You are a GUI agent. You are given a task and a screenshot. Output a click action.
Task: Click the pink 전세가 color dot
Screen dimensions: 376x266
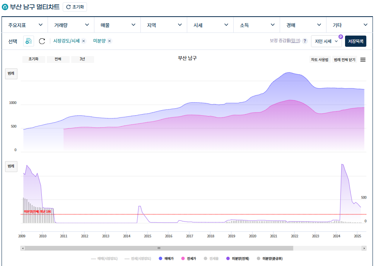pyautogui.click(x=183, y=258)
